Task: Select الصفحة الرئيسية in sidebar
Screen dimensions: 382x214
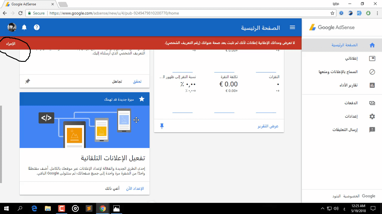Action: [x=344, y=45]
